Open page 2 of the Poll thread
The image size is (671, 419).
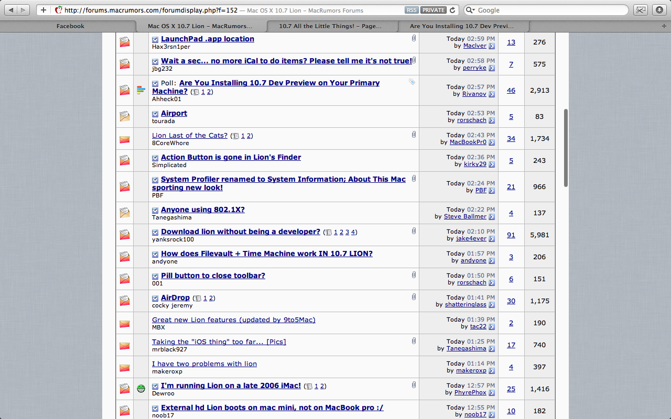coord(209,92)
